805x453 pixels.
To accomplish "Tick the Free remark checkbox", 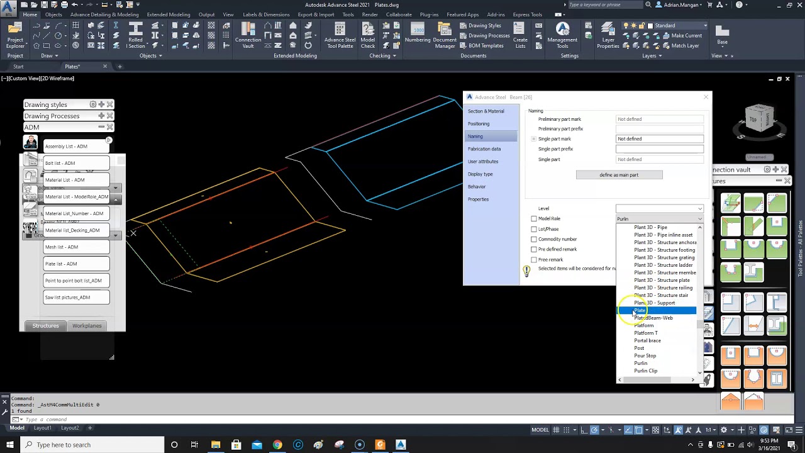I will [x=534, y=259].
